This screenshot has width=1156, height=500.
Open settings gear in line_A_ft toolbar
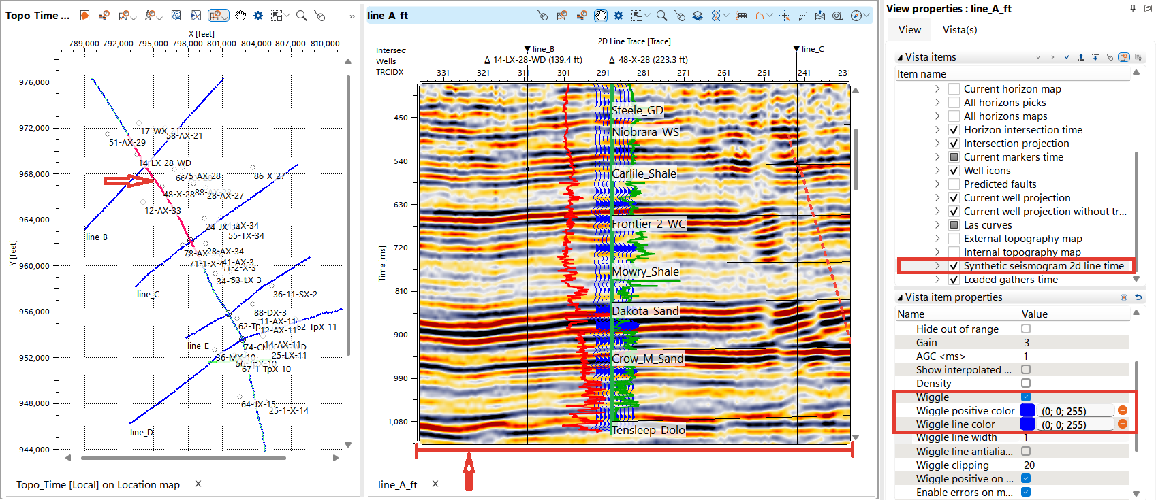click(x=618, y=16)
